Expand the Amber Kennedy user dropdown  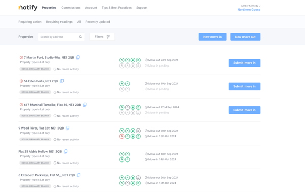pyautogui.click(x=251, y=6)
